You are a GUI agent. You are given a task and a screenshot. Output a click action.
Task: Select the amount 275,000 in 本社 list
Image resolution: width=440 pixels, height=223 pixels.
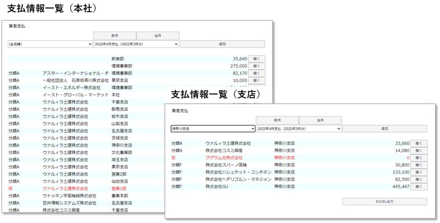[x=238, y=66]
